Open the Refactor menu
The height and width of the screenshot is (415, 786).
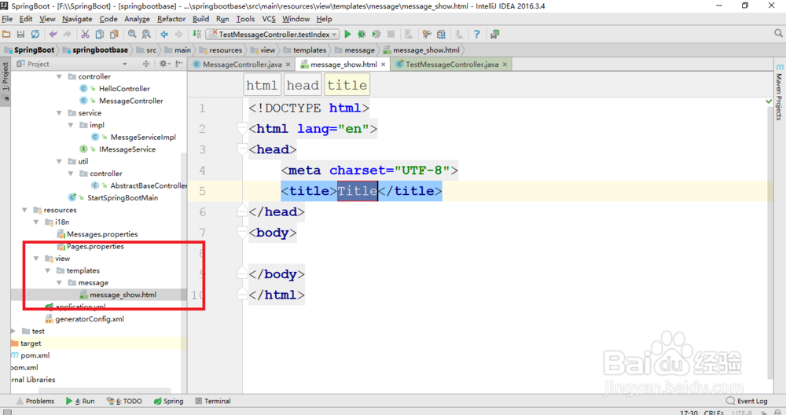click(x=171, y=19)
